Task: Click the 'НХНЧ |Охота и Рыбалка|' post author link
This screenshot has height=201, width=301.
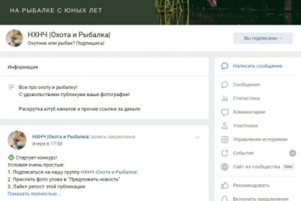Action: click(x=61, y=137)
